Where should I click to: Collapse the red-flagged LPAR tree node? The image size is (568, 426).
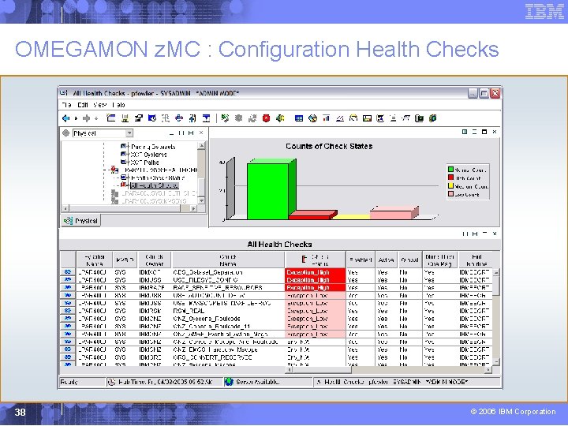click(x=105, y=170)
